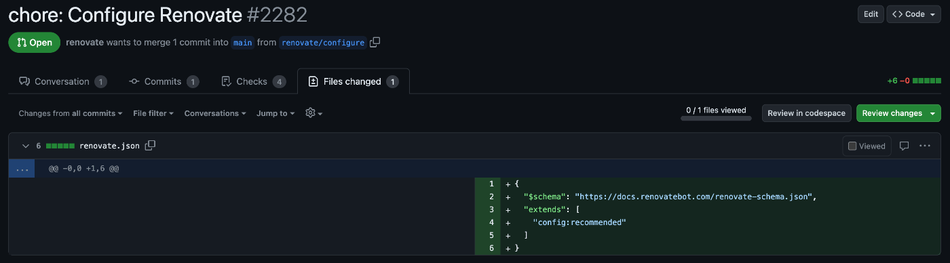The image size is (950, 263).
Task: Click the files viewed progress bar
Action: pyautogui.click(x=716, y=118)
